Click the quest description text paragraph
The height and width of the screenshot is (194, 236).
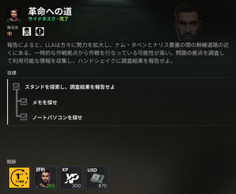coord(118,53)
